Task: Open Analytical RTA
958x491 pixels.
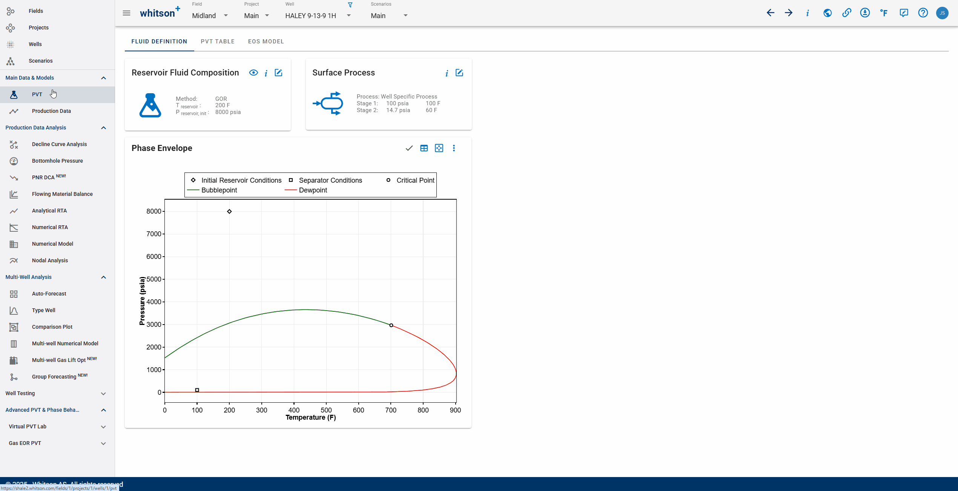Action: click(57, 211)
